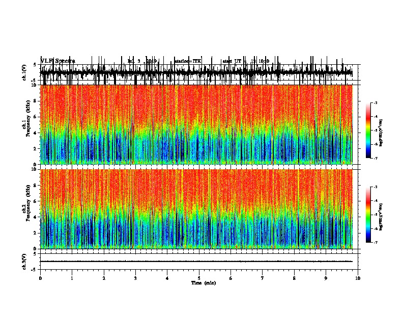
Task: Click the ch.2 frequency tick '8'
Action: [35, 186]
